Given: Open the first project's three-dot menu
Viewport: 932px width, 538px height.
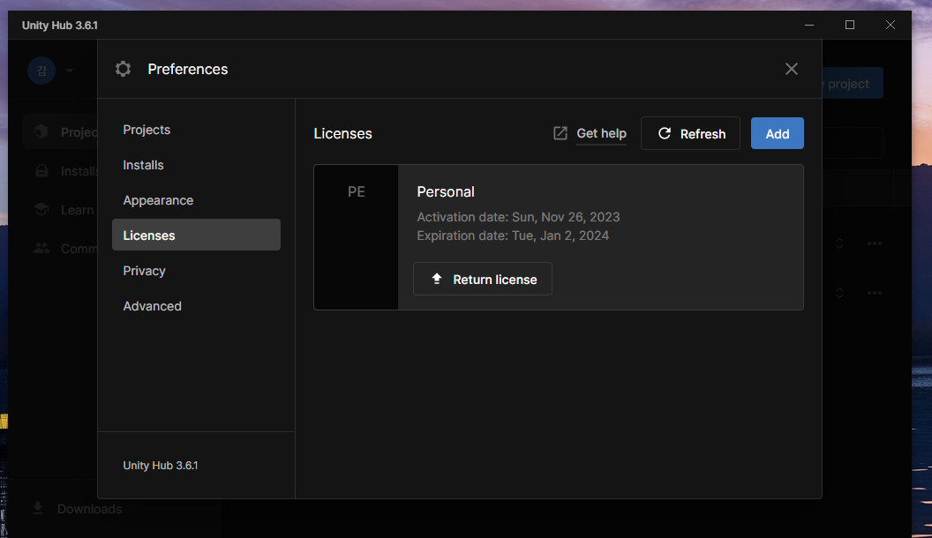Looking at the screenshot, I should [875, 243].
